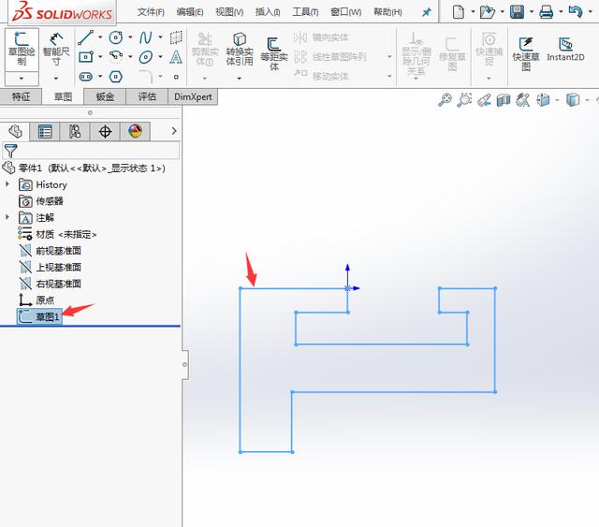Click the Zoom to Fit view icon
This screenshot has height=527, width=599.
pos(445,100)
